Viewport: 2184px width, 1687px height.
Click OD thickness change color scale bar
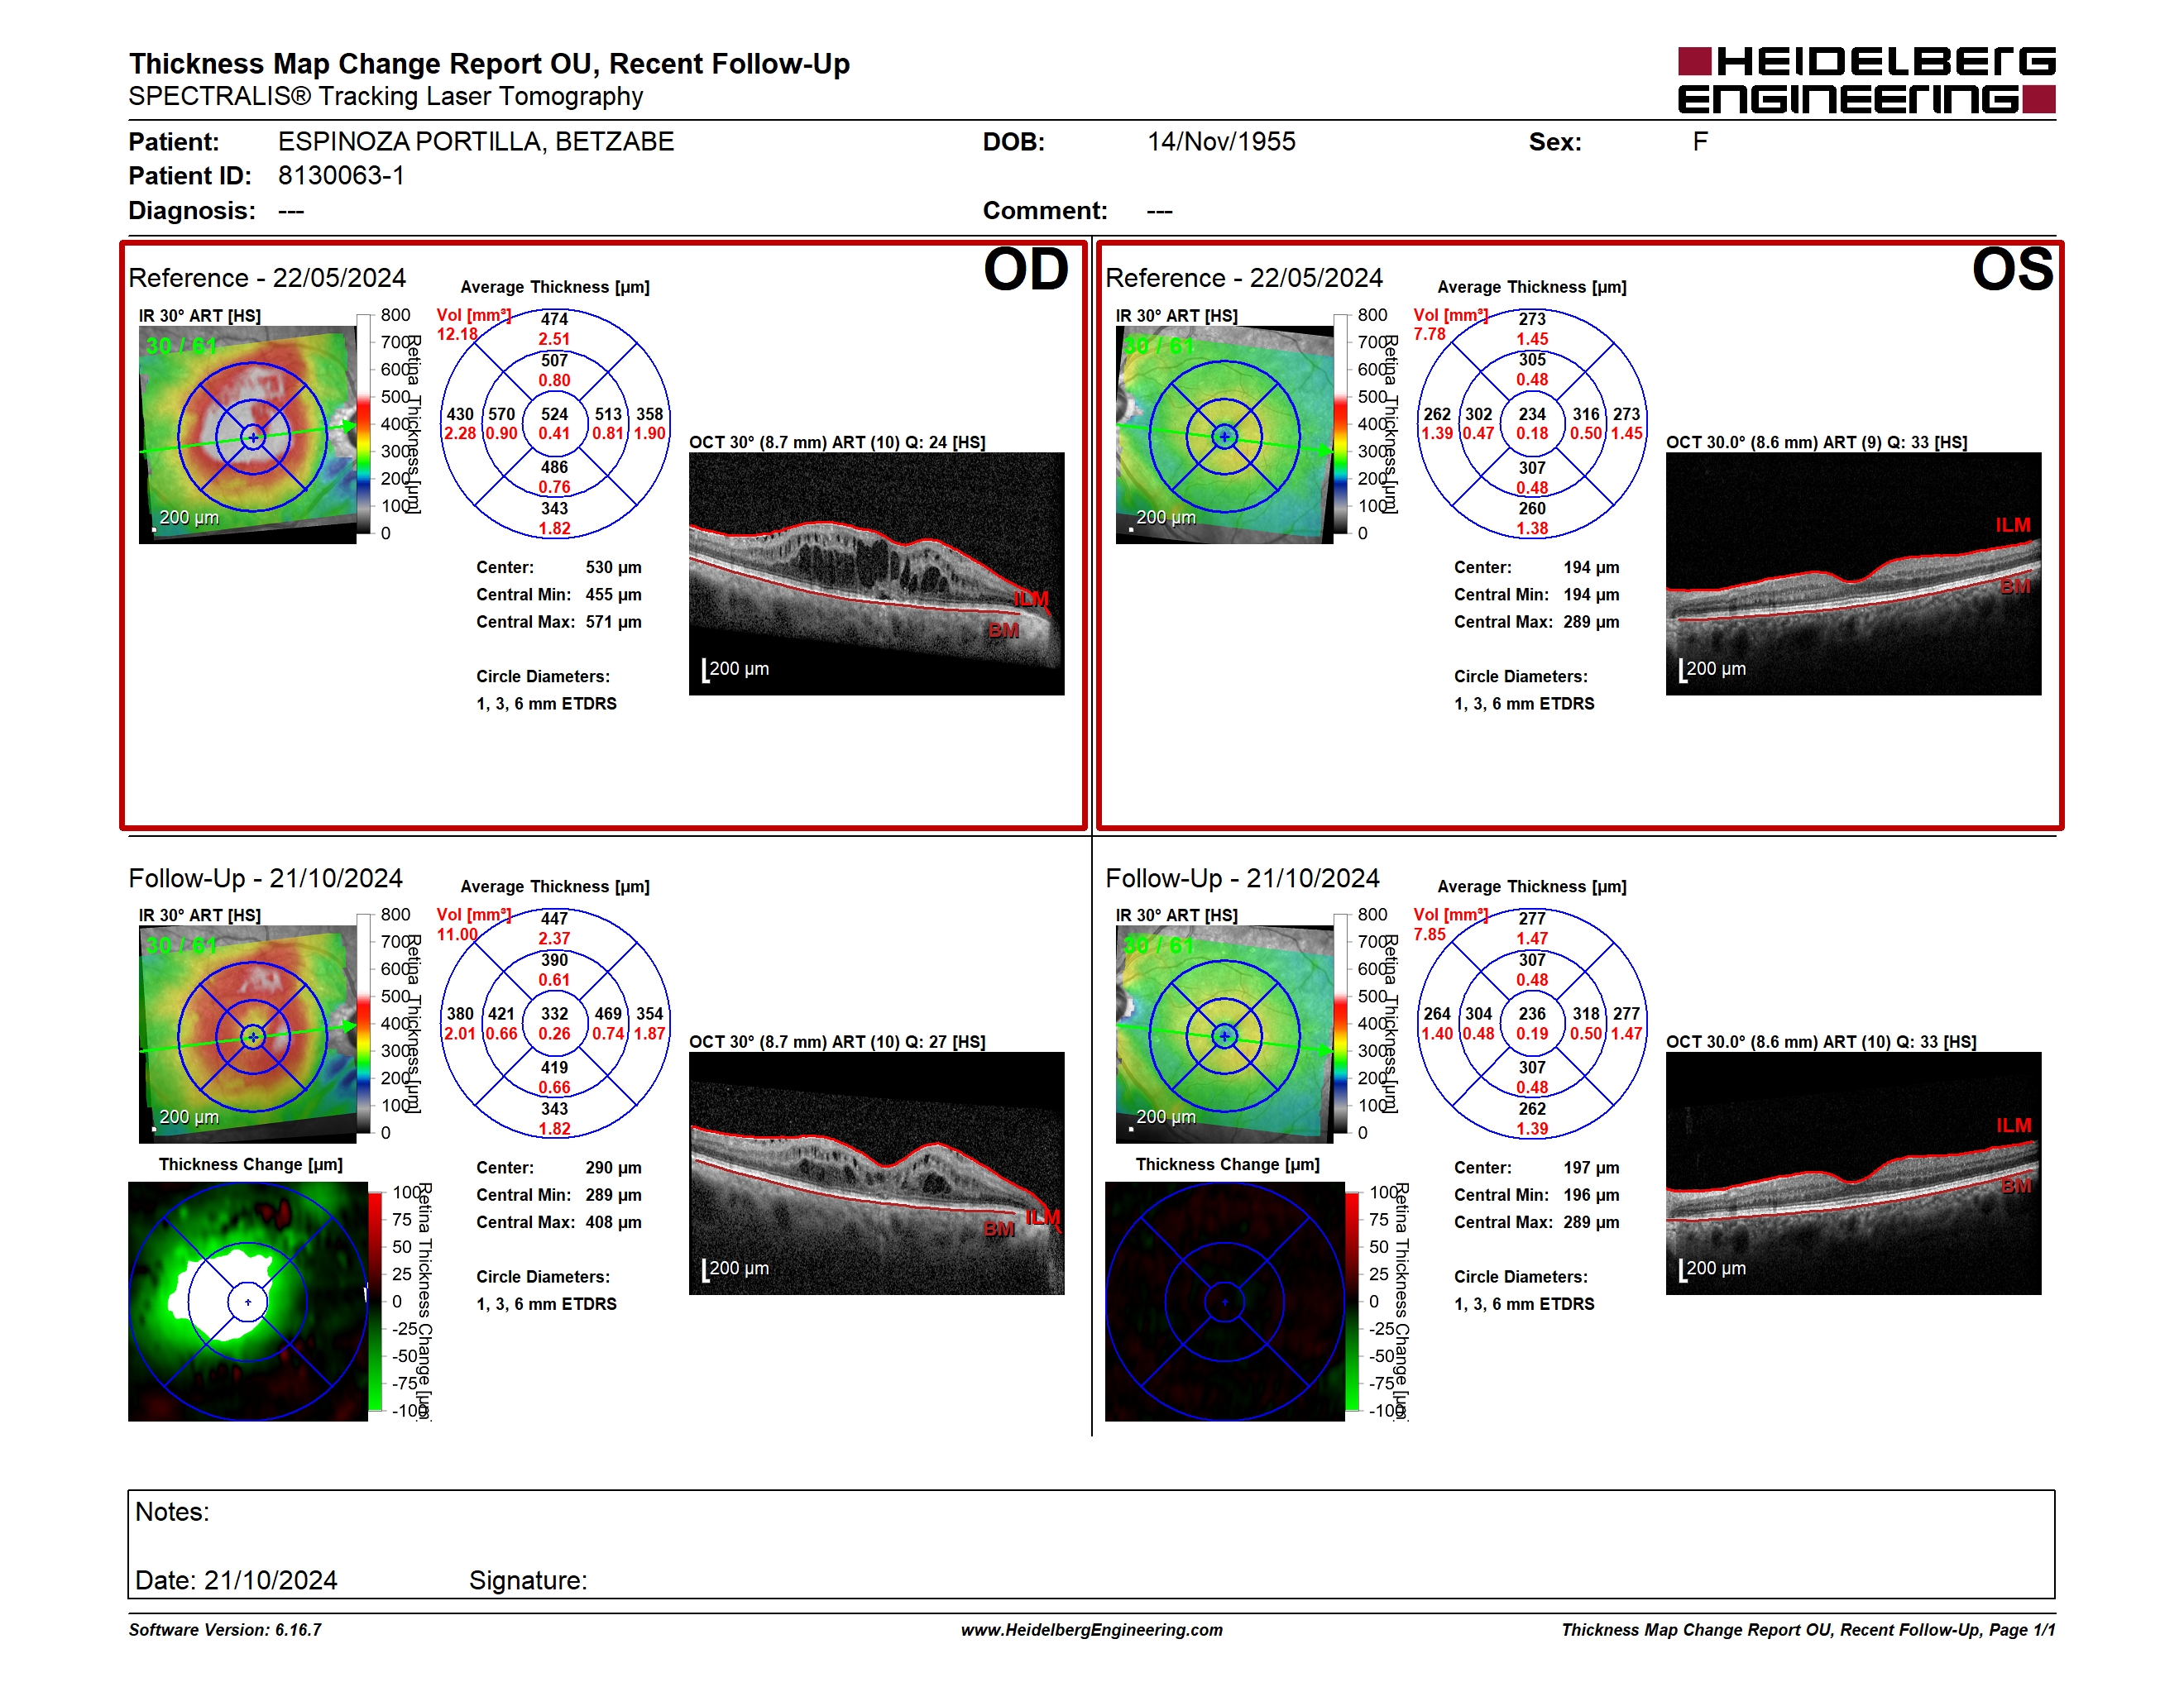pos(375,1302)
